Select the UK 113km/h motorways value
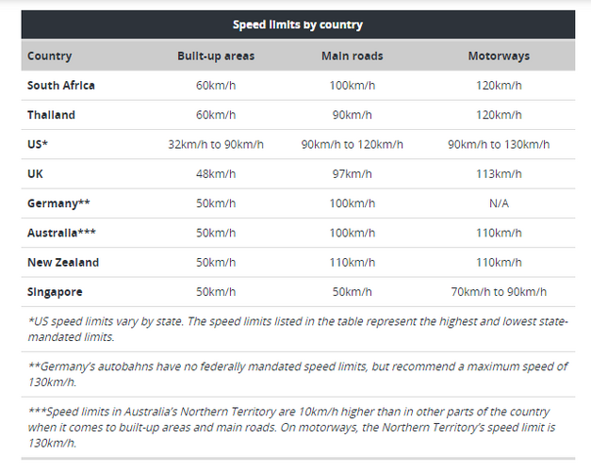The image size is (591, 471). click(499, 173)
